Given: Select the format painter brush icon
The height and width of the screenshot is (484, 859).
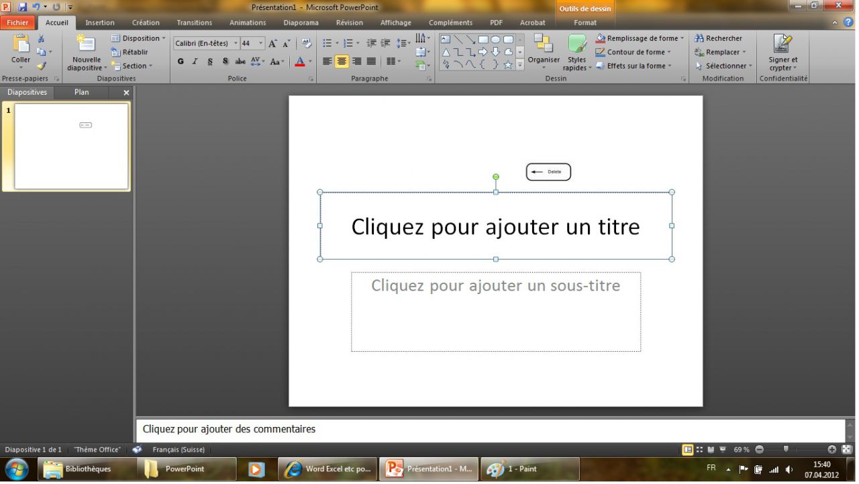Looking at the screenshot, I should tap(41, 66).
